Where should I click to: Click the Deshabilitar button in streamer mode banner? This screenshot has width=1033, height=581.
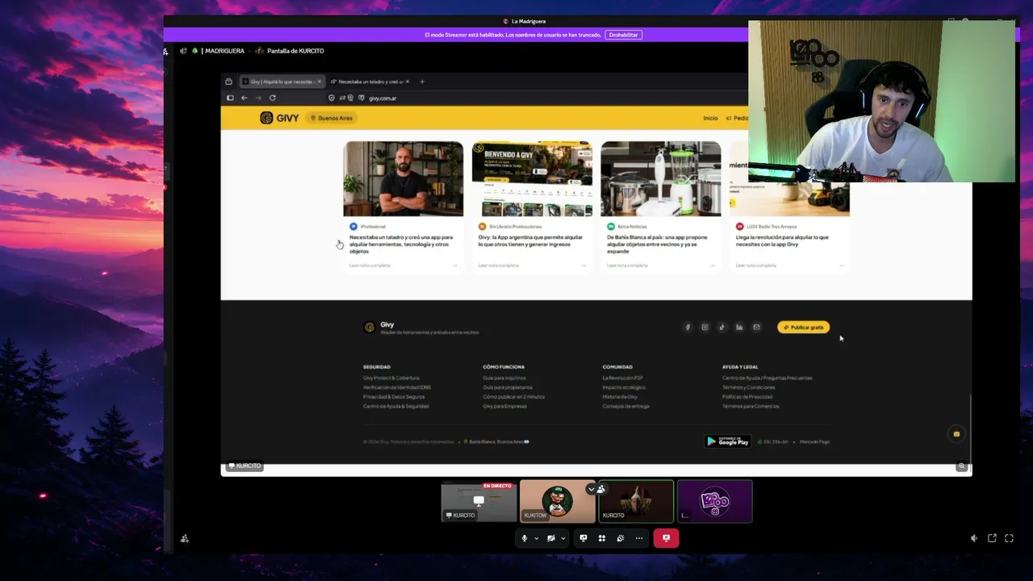[624, 35]
